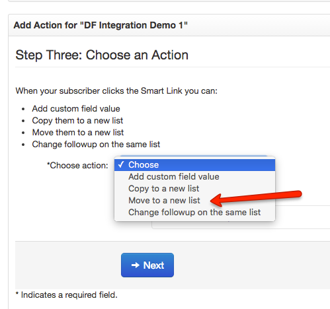The width and height of the screenshot is (330, 309).
Task: Click the "Move them to a new list" bullet
Action: (x=78, y=133)
